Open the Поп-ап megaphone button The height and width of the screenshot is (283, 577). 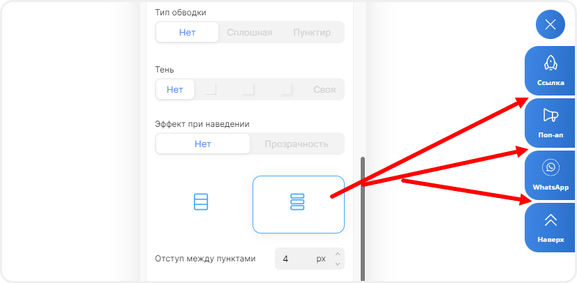[550, 123]
